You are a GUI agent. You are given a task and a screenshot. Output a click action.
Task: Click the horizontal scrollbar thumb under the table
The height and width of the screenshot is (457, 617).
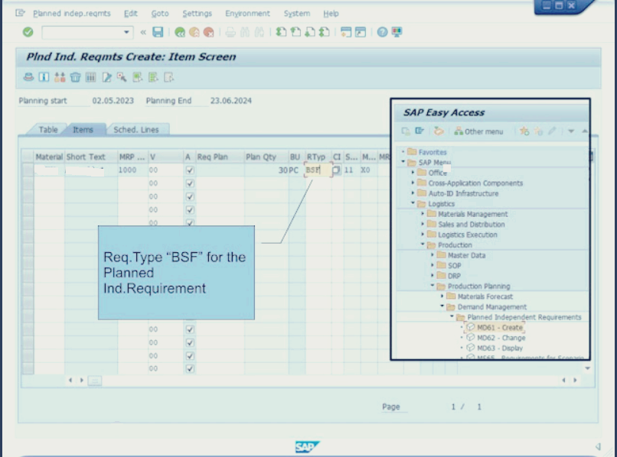pos(94,381)
